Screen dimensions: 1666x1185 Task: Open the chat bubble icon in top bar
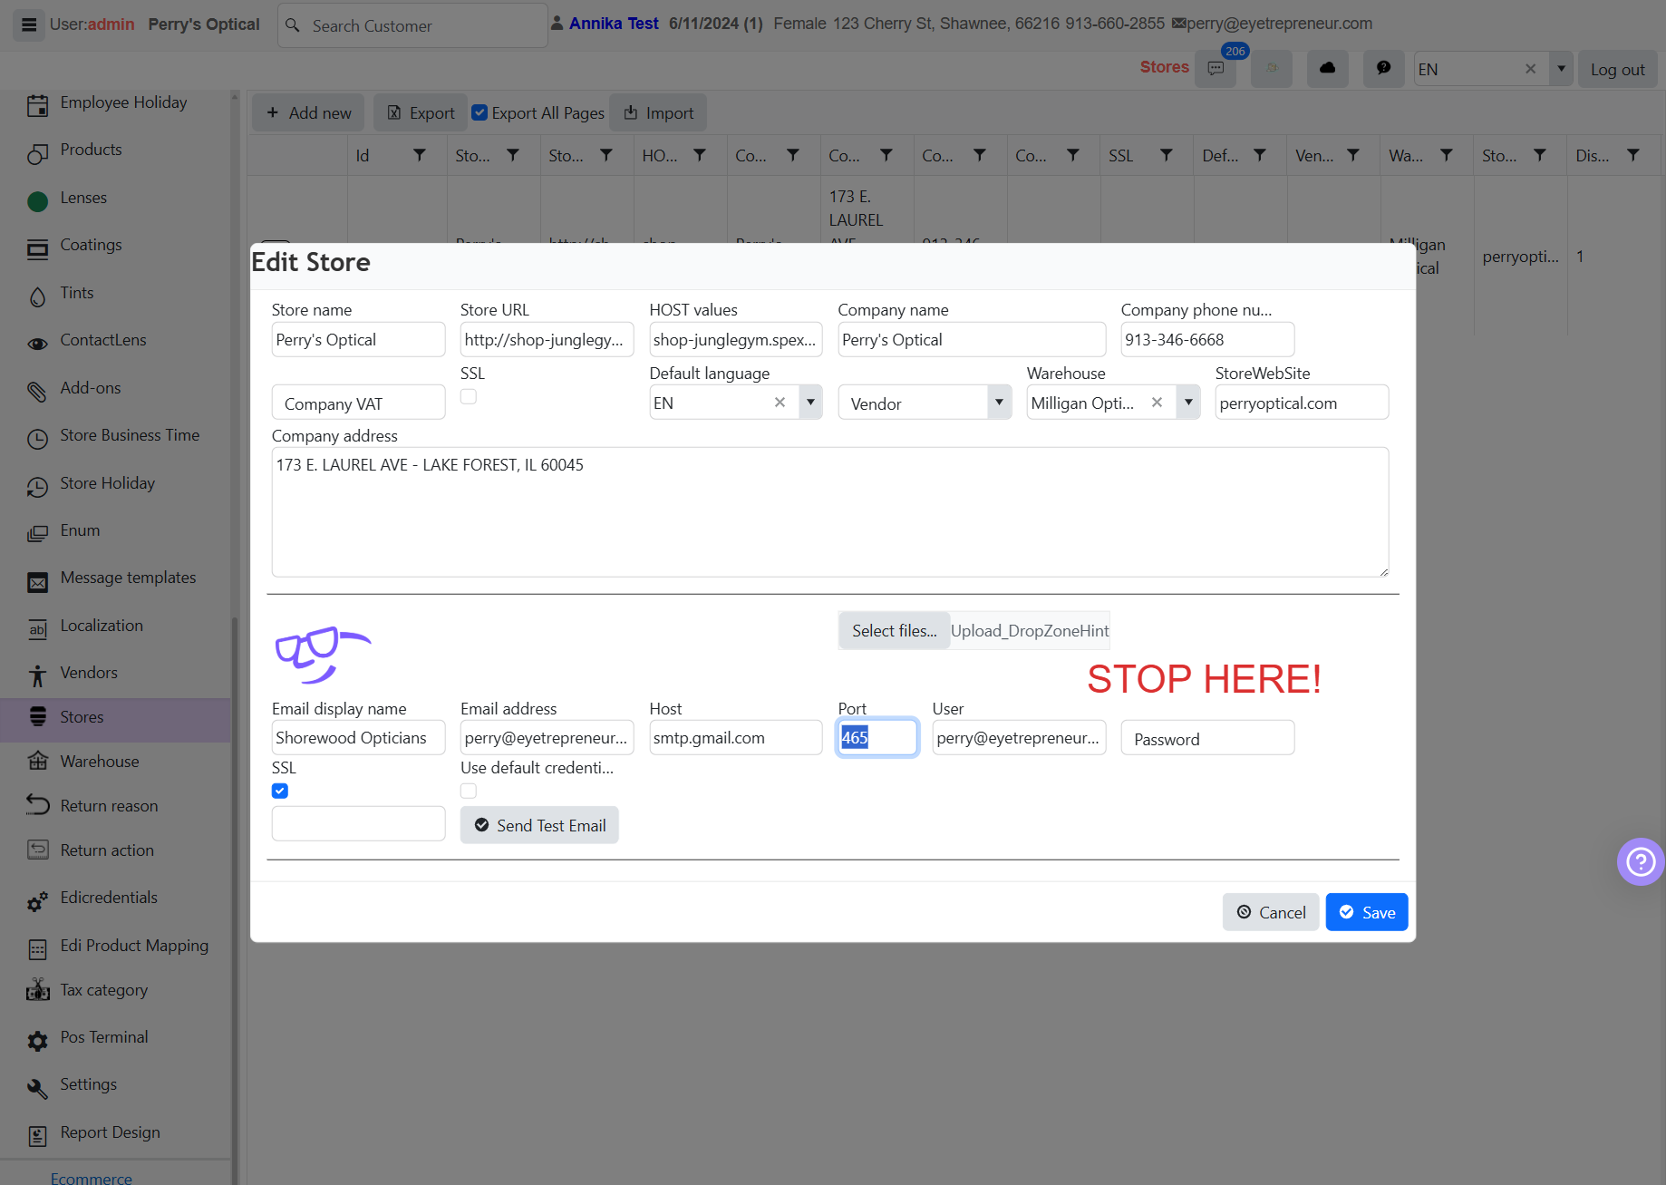1383,69
